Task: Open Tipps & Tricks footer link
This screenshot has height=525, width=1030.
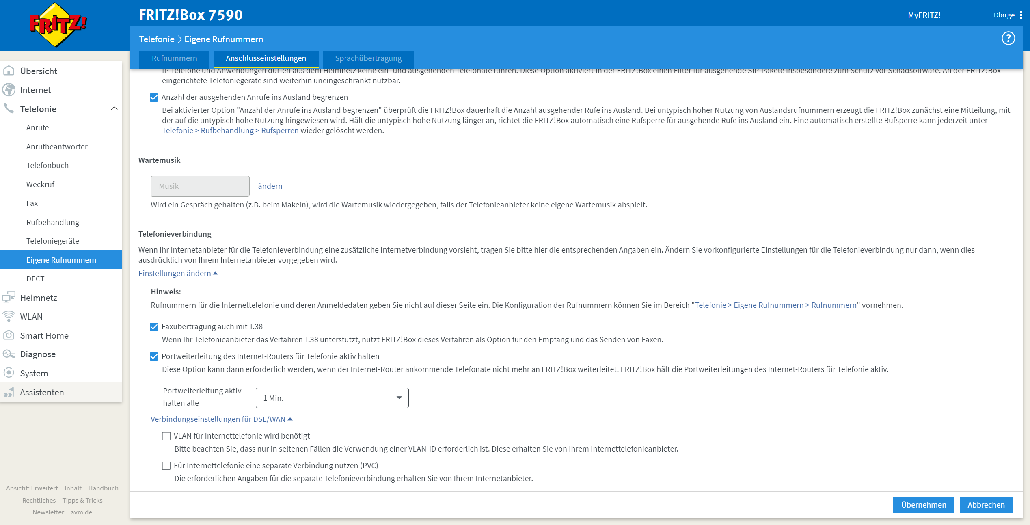Action: pyautogui.click(x=82, y=500)
